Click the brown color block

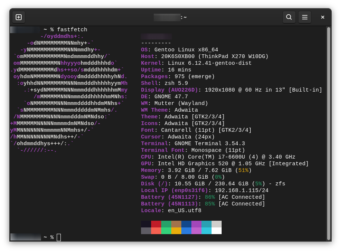coord(176,224)
